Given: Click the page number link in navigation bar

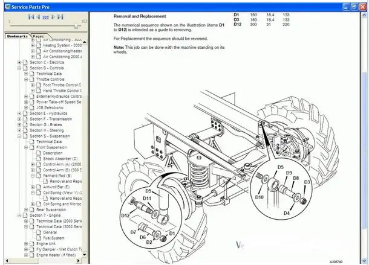Looking at the screenshot, I should coord(45,17).
